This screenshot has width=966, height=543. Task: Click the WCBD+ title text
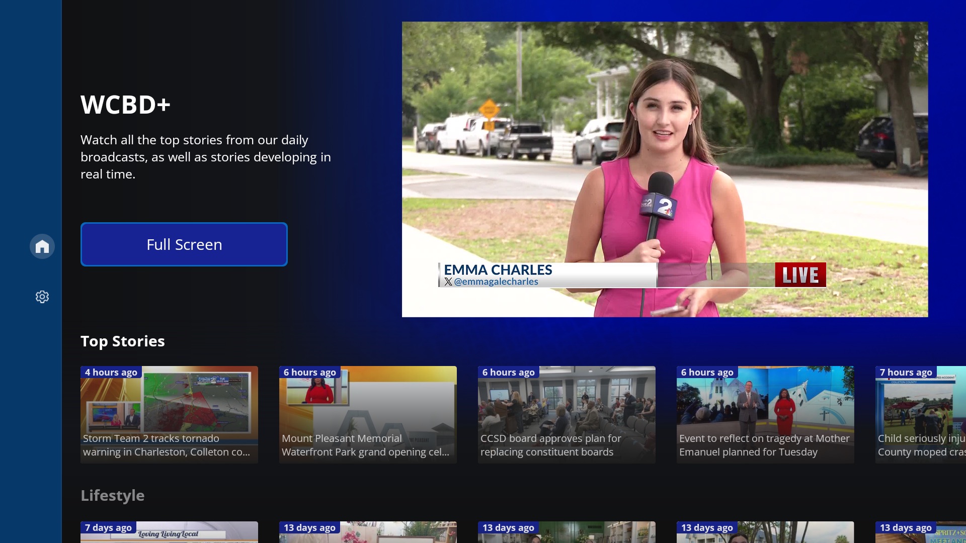point(125,105)
